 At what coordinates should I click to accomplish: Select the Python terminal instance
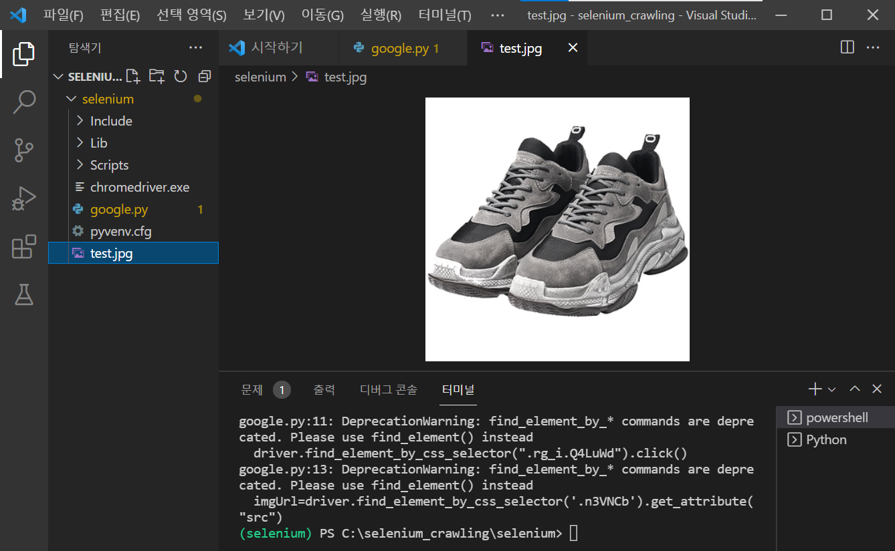click(835, 439)
